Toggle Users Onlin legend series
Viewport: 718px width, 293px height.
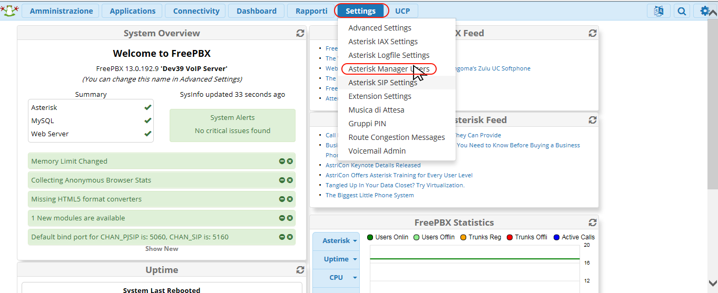[388, 237]
